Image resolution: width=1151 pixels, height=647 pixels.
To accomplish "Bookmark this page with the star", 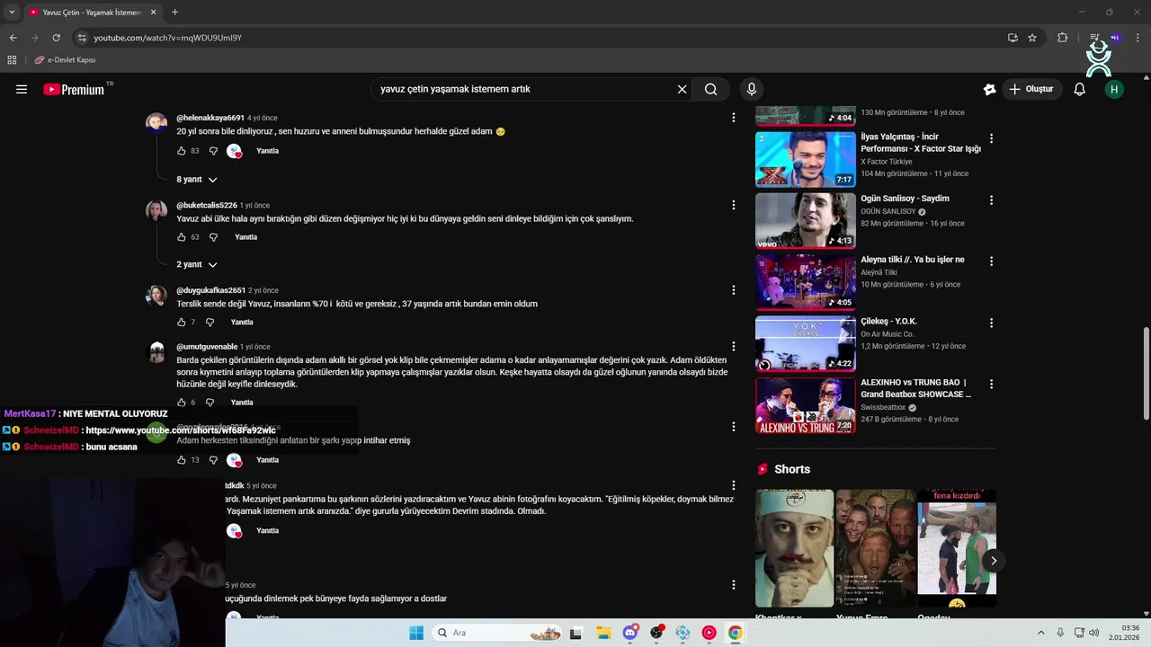I will pos(1032,38).
